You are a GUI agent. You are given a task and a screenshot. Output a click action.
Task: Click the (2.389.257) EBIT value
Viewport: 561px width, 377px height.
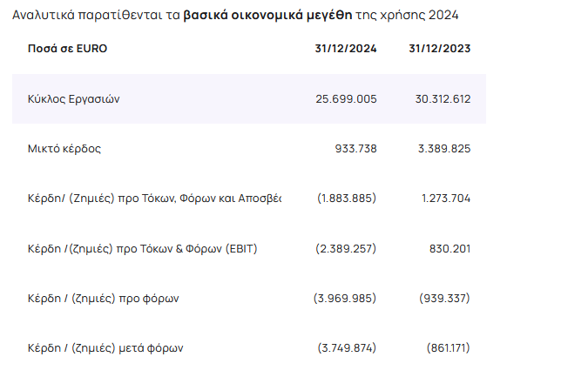(346, 249)
